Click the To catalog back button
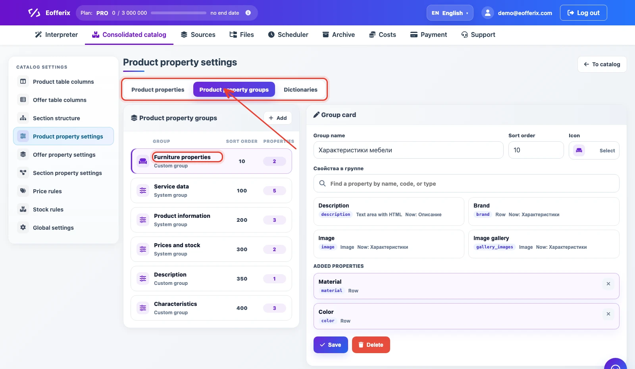 (602, 64)
